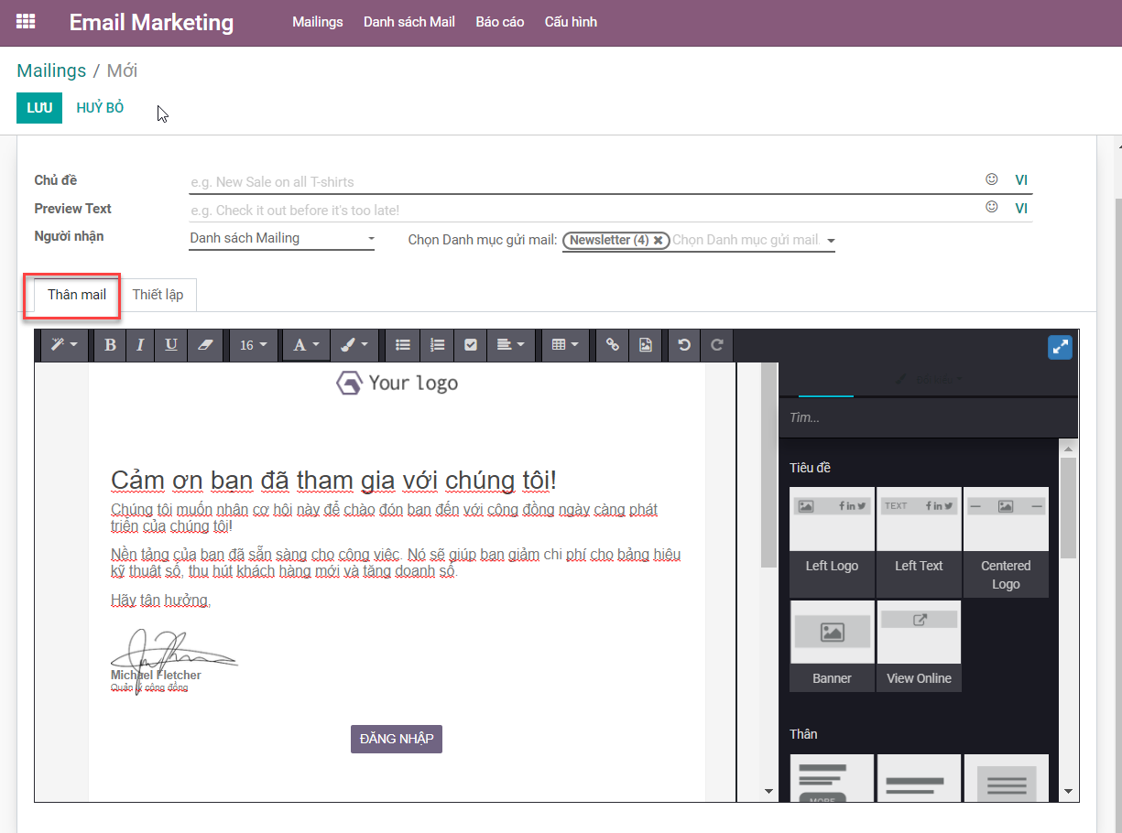Toggle bold text formatting
The height and width of the screenshot is (833, 1122).
pos(111,345)
